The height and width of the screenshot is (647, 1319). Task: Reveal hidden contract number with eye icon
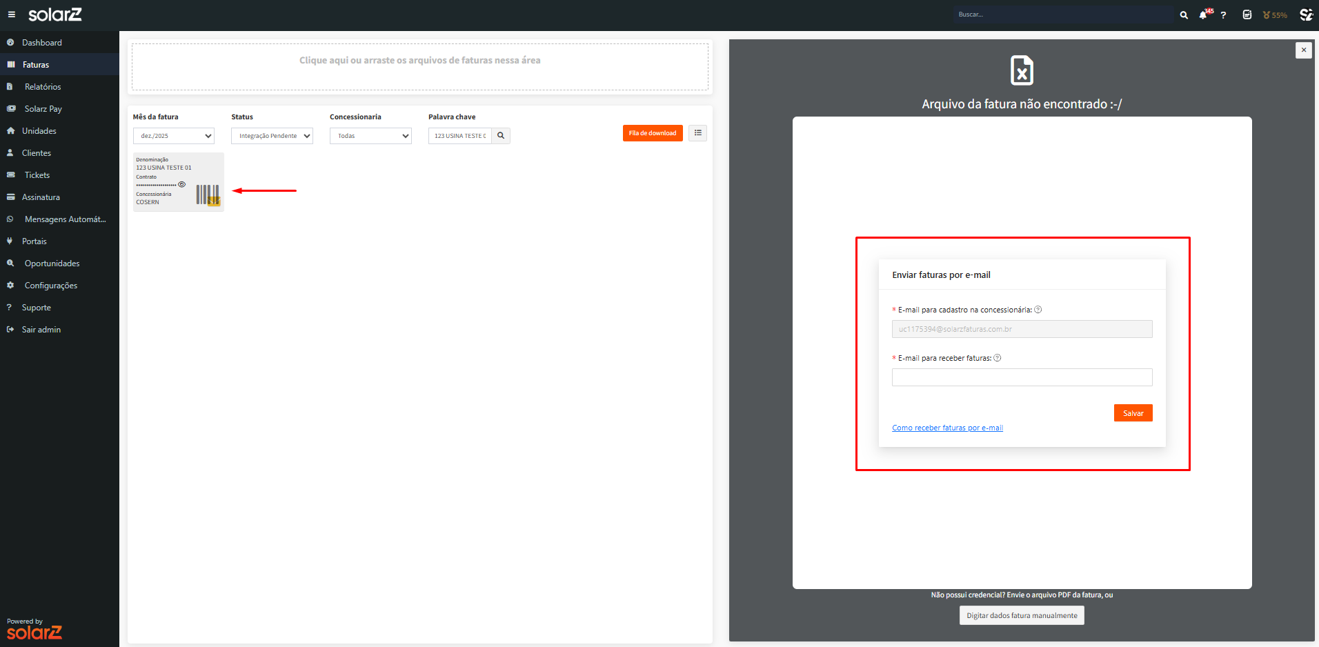coord(182,184)
